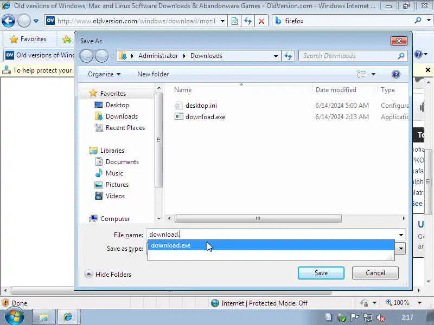This screenshot has height=325, width=434.
Task: Select Downloads in the navigation pane
Action: [x=122, y=116]
